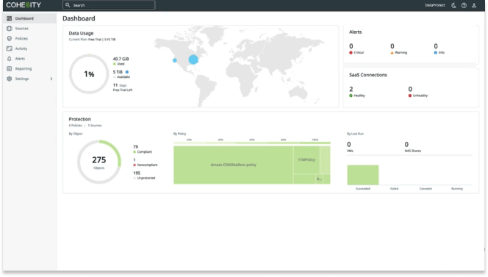Click the Canceled label in run chart

(x=426, y=189)
